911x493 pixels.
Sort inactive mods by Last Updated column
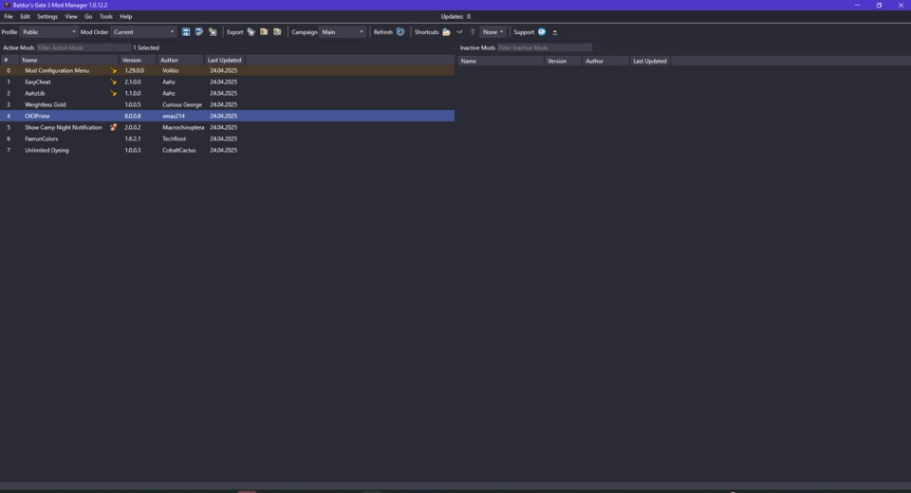[650, 61]
